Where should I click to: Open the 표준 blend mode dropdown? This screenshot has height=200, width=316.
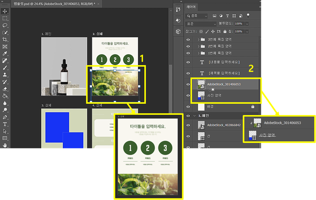201,24
